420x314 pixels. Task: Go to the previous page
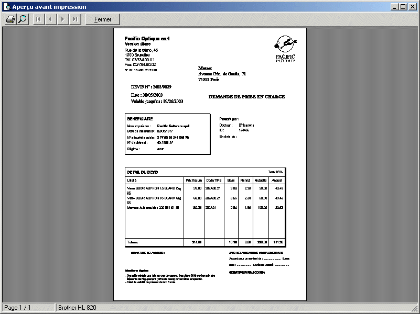pyautogui.click(x=50, y=19)
